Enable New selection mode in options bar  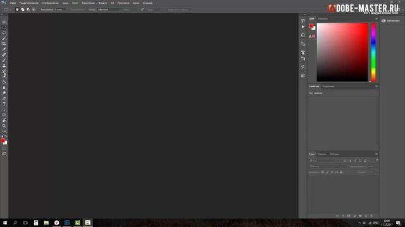(17, 9)
